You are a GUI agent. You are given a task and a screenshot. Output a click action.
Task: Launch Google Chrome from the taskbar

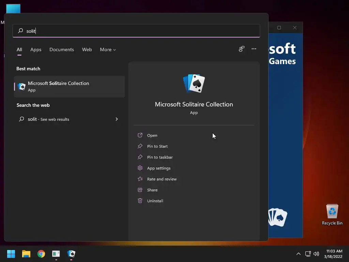[41, 254]
